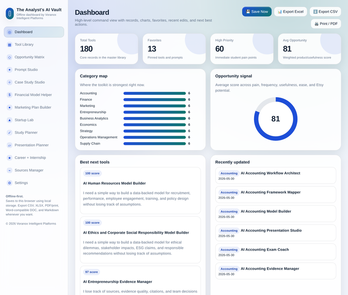This screenshot has height=295, width=348.
Task: Click Print / PDF button
Action: tap(326, 24)
